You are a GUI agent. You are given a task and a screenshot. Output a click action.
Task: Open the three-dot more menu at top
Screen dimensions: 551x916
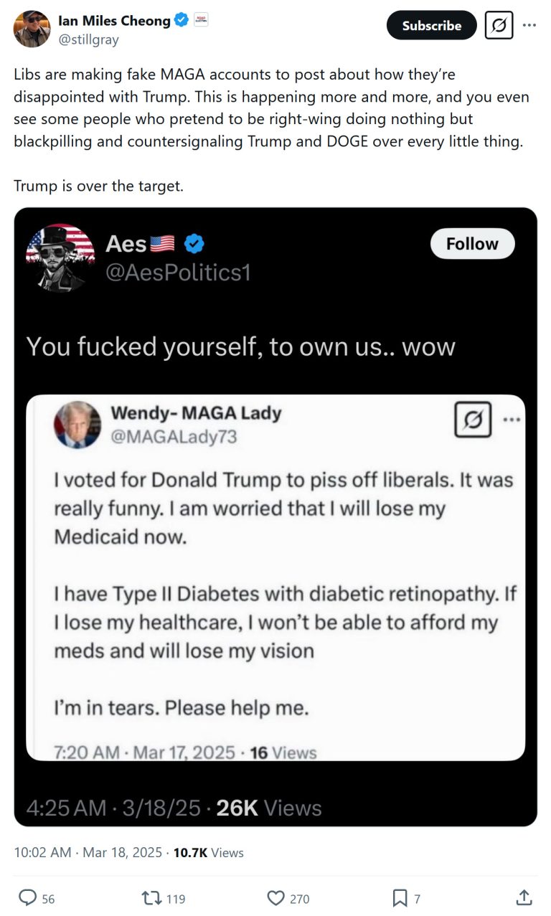coord(529,25)
